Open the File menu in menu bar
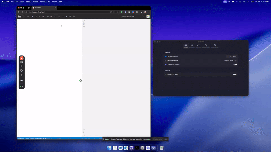Viewport: 271px width, 152px height. [12, 2]
